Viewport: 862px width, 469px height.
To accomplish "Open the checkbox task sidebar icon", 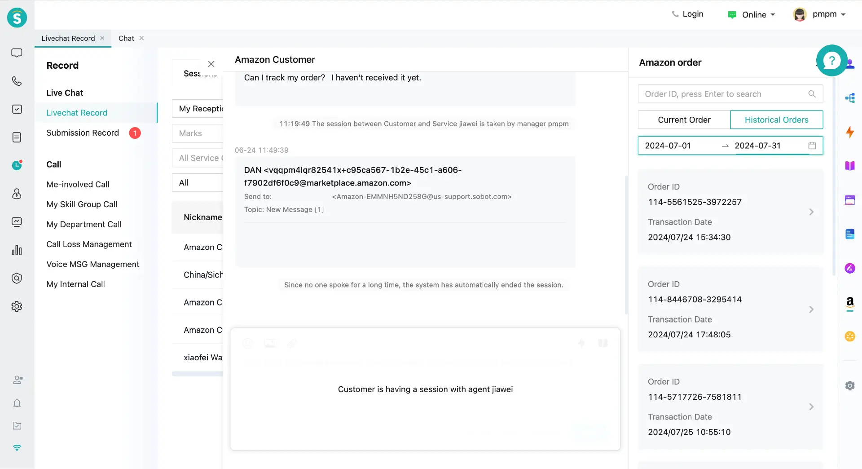I will [17, 109].
